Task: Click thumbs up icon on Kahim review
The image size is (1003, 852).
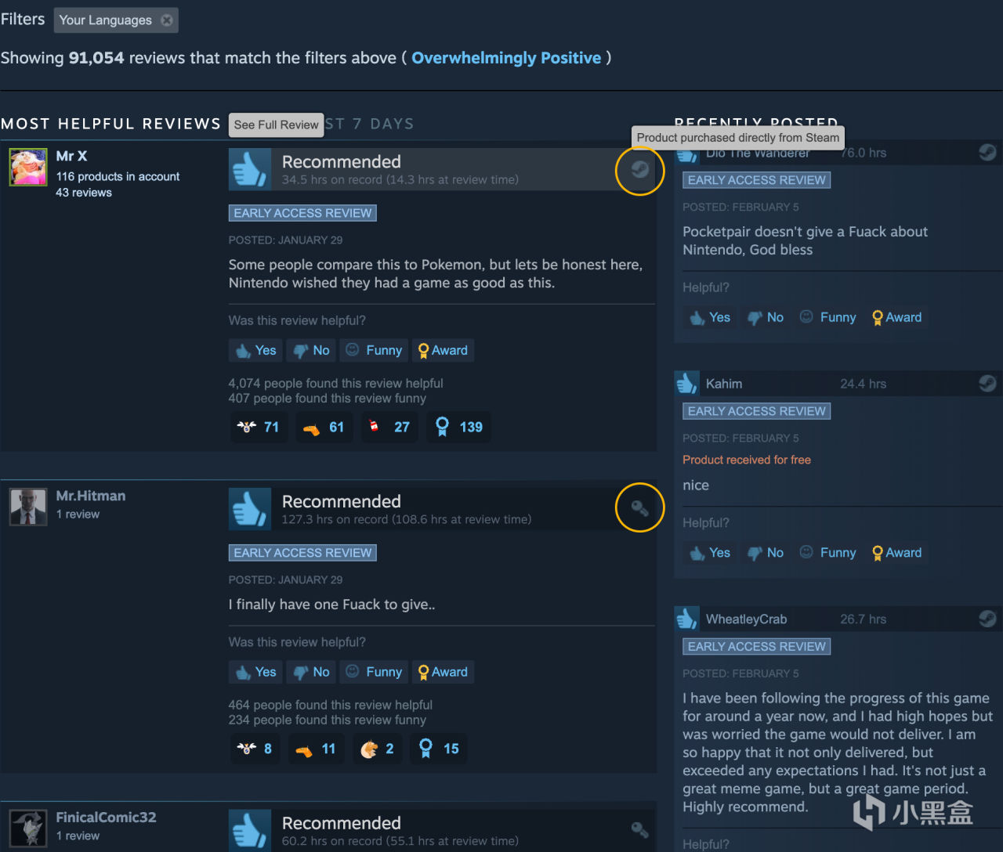Action: coord(686,383)
